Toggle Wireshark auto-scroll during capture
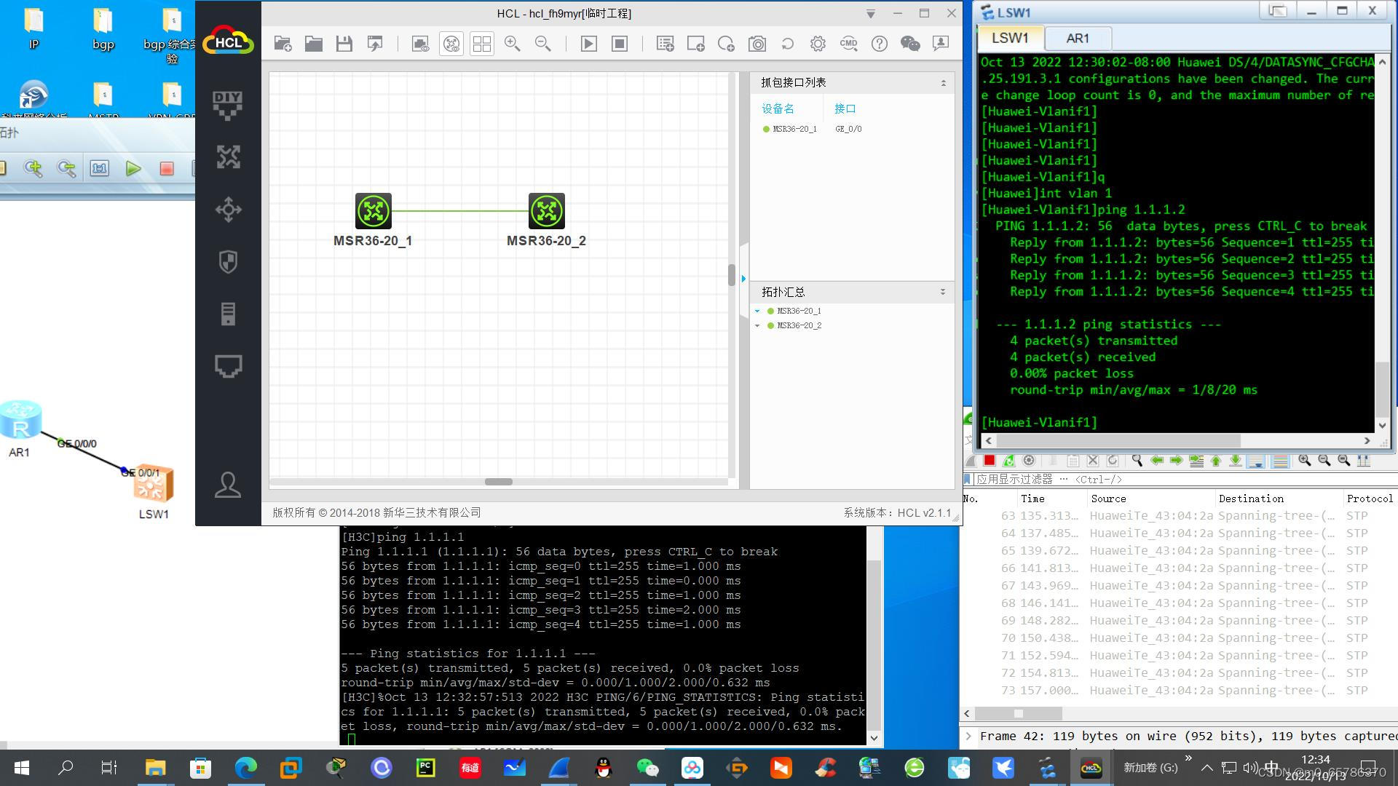The image size is (1398, 786). point(1255,461)
